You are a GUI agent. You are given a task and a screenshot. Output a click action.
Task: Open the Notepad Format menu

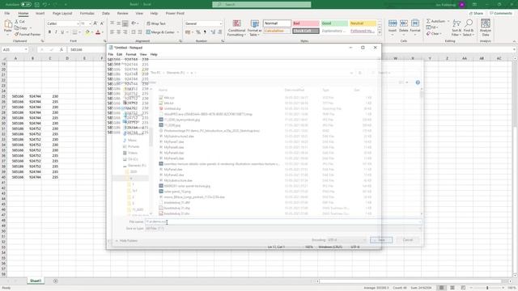click(131, 54)
